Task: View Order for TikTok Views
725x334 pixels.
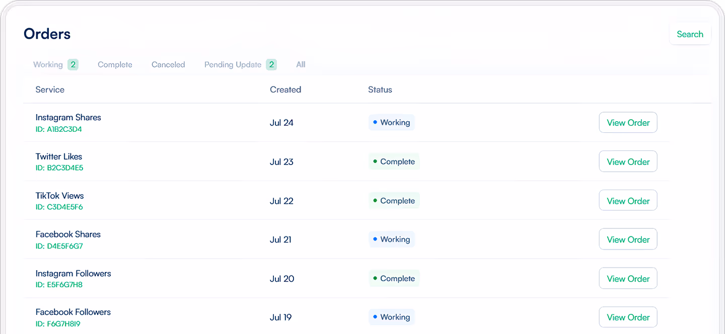Action: tap(628, 201)
